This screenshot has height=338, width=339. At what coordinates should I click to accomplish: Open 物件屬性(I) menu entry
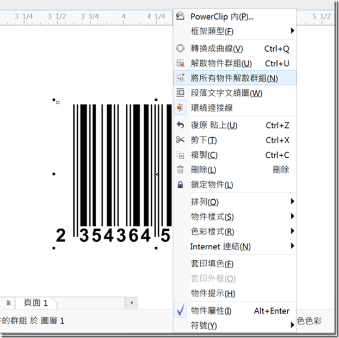235,311
